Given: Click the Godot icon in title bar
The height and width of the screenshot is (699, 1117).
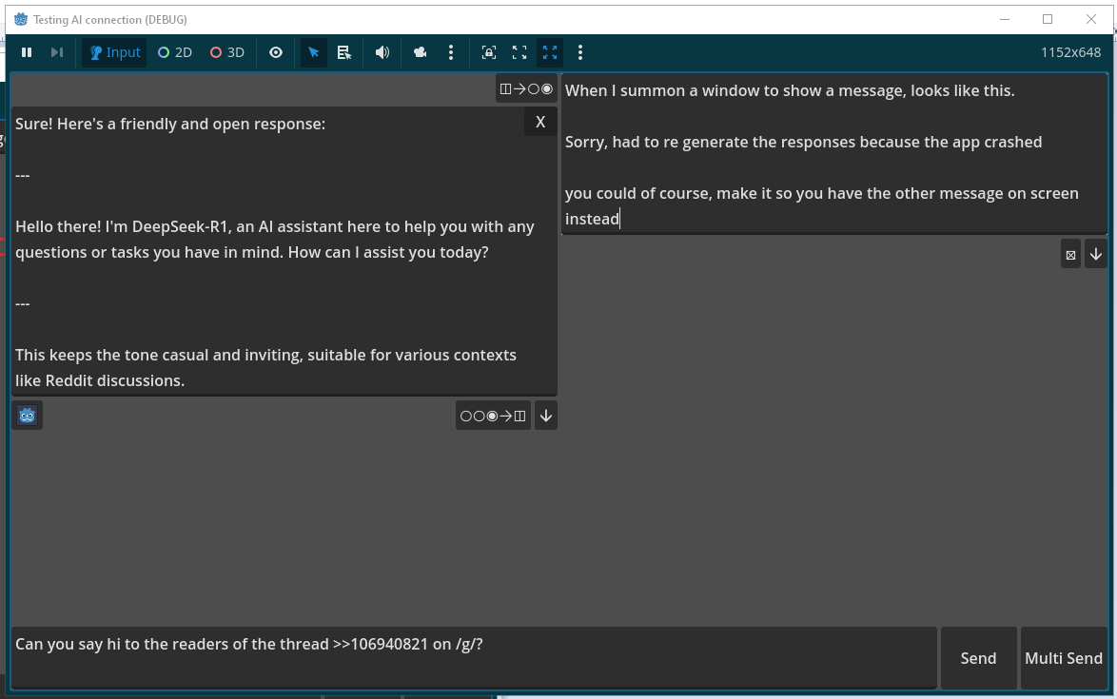Looking at the screenshot, I should click(x=21, y=19).
